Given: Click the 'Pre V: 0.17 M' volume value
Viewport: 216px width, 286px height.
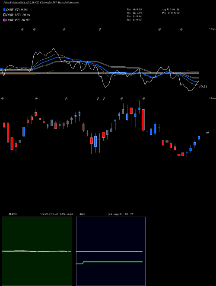Looking at the screenshot, I should coord(171,13).
